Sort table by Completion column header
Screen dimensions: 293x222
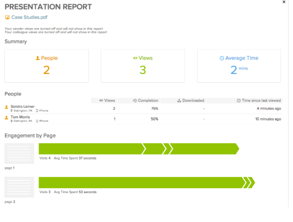click(x=146, y=101)
